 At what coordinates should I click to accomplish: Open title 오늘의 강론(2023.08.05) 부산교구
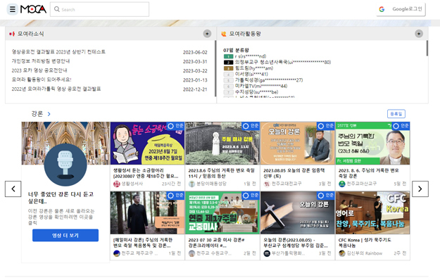296,243
